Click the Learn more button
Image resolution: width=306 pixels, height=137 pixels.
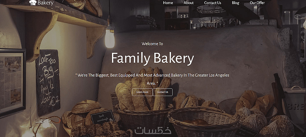143,92
